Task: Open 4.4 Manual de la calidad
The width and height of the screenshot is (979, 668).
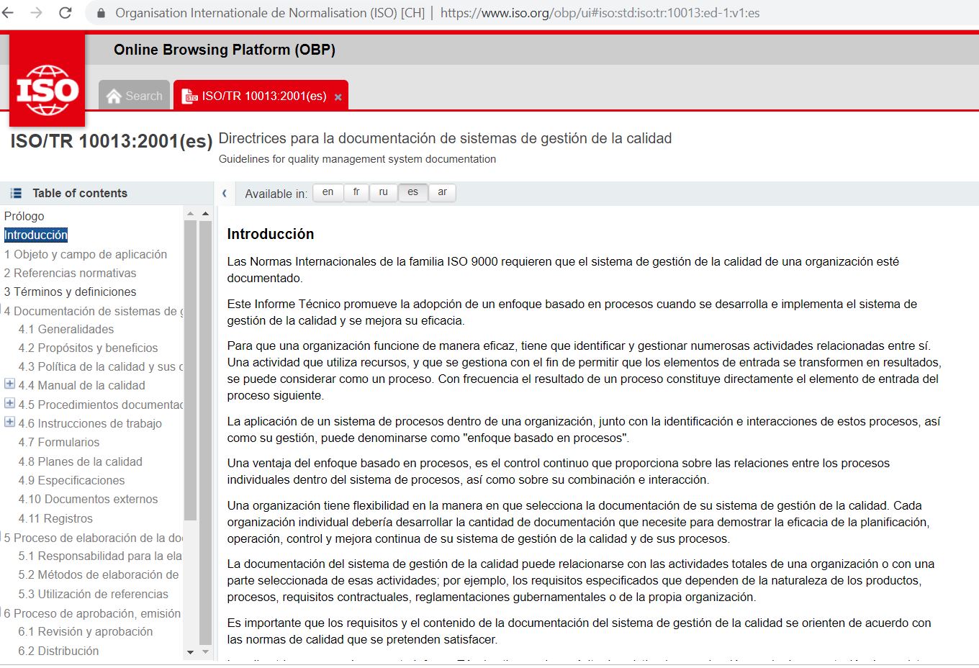Action: pos(81,385)
